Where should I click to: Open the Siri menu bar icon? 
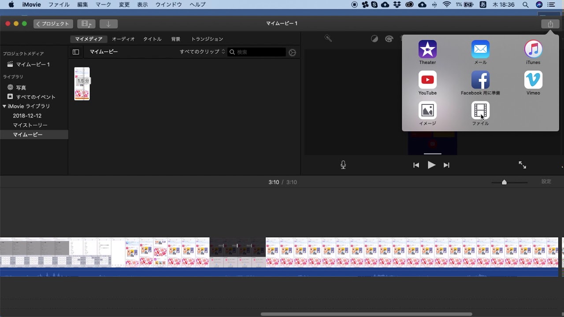click(x=539, y=4)
